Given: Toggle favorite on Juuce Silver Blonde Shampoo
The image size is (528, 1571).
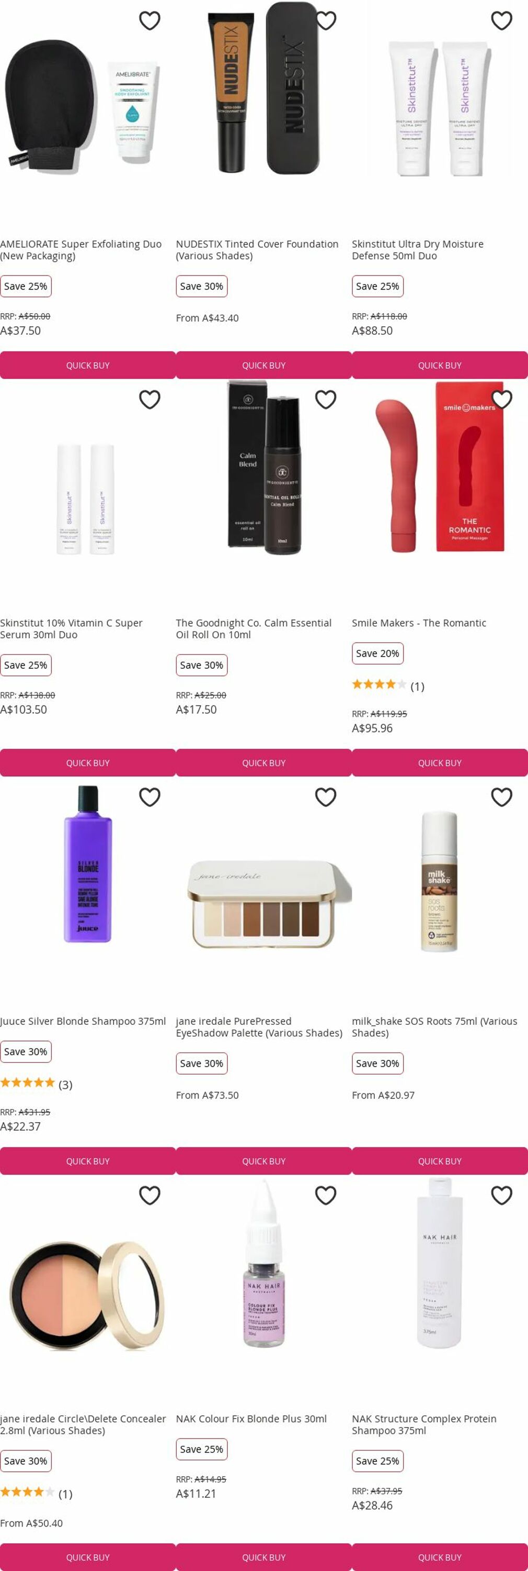Looking at the screenshot, I should 149,797.
